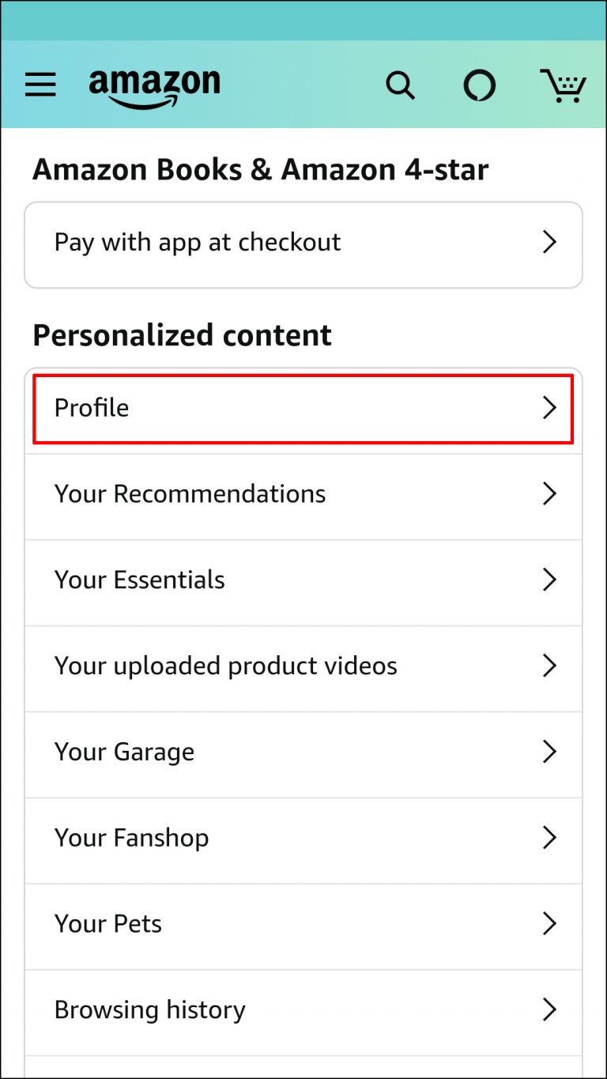Open Your Garage
Viewport: 607px width, 1079px height.
click(x=123, y=752)
